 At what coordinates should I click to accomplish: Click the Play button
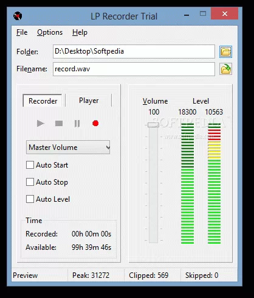pos(41,123)
